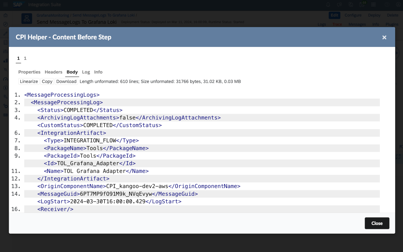Dismiss the CPI Helper dialog with X

[x=384, y=37]
